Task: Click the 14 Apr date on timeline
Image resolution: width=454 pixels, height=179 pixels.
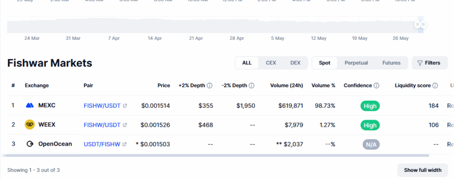Action: pyautogui.click(x=155, y=38)
